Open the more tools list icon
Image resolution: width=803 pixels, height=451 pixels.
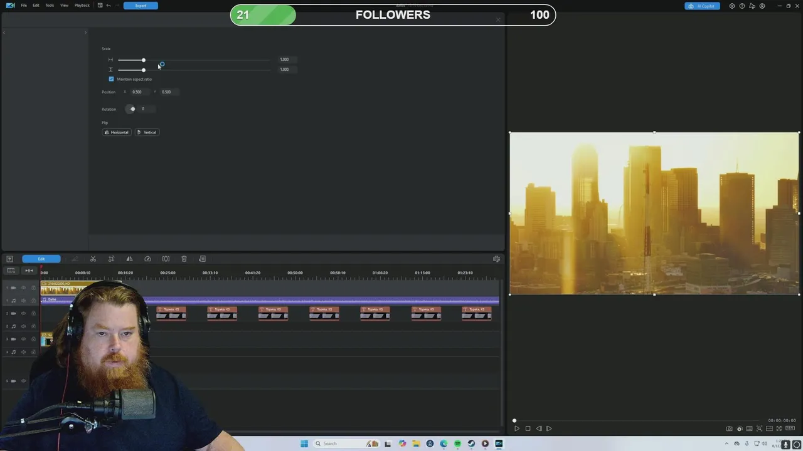pyautogui.click(x=202, y=259)
